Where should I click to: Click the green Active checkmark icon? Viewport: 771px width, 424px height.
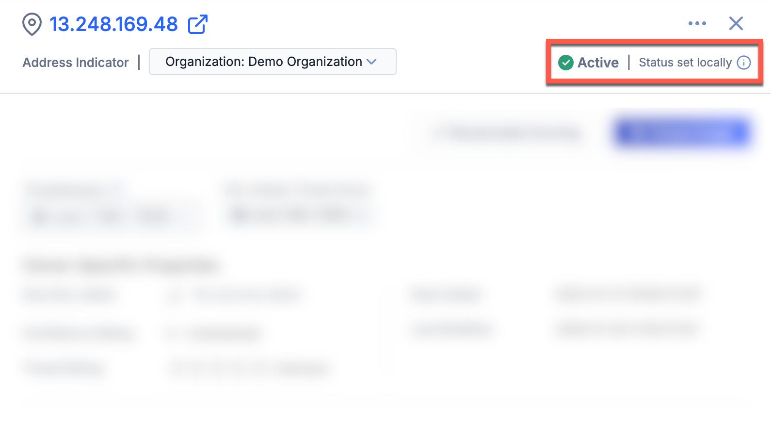click(x=565, y=63)
